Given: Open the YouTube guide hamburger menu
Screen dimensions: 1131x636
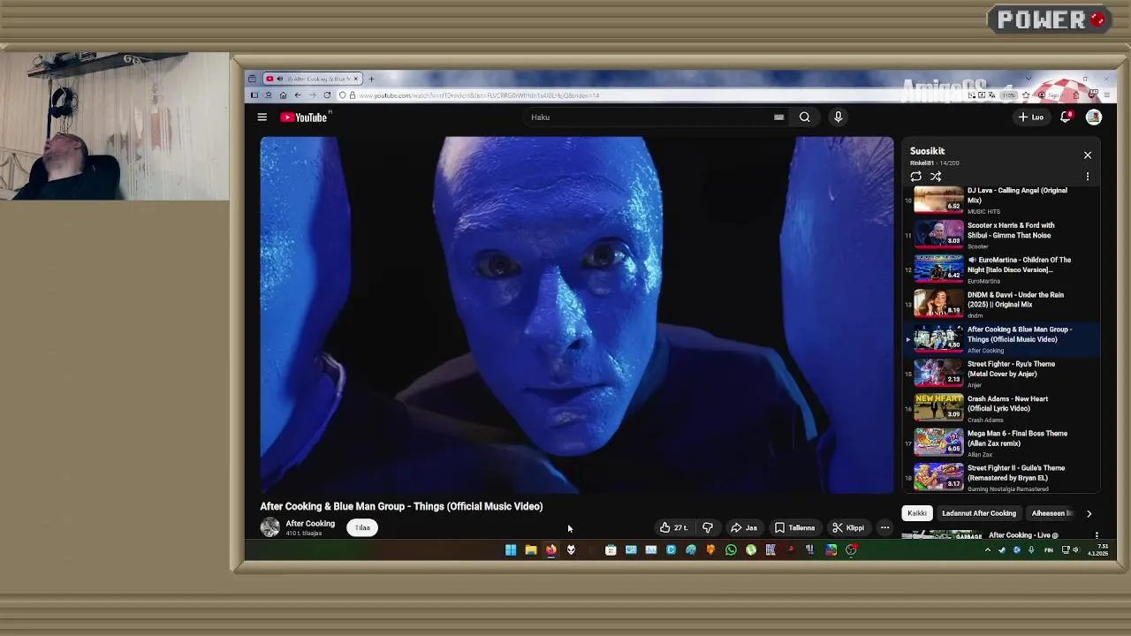Looking at the screenshot, I should point(262,117).
